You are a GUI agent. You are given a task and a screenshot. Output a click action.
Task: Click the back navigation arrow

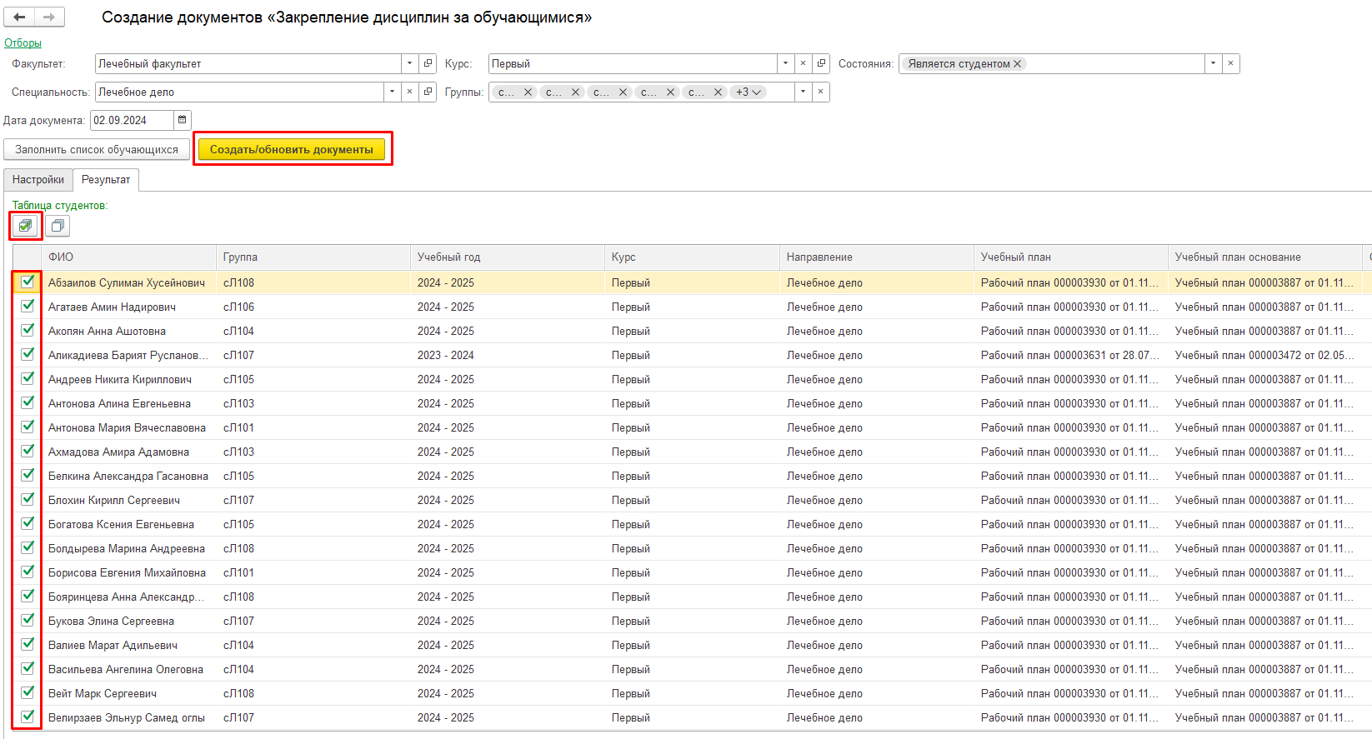coord(19,17)
